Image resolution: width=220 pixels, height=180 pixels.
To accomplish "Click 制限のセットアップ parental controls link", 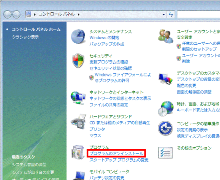I will tap(201, 46).
